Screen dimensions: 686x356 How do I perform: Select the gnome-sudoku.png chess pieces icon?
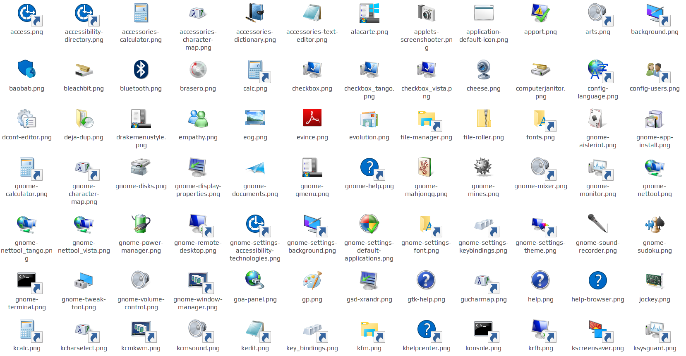point(655,224)
